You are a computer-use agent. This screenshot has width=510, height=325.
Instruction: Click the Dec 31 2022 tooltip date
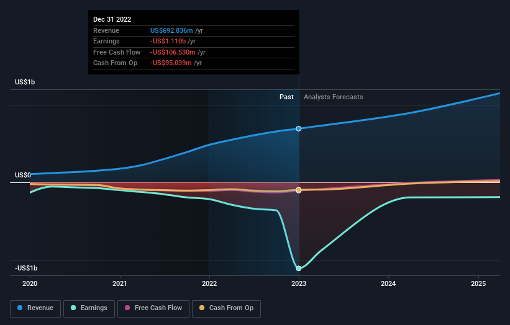pyautogui.click(x=112, y=19)
